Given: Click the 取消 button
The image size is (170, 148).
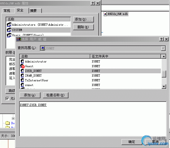Looking at the screenshot, I should click(156, 142).
